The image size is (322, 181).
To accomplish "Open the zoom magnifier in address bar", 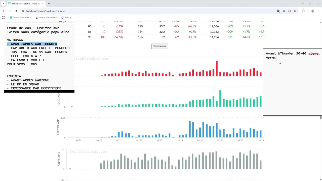I will click(x=284, y=11).
